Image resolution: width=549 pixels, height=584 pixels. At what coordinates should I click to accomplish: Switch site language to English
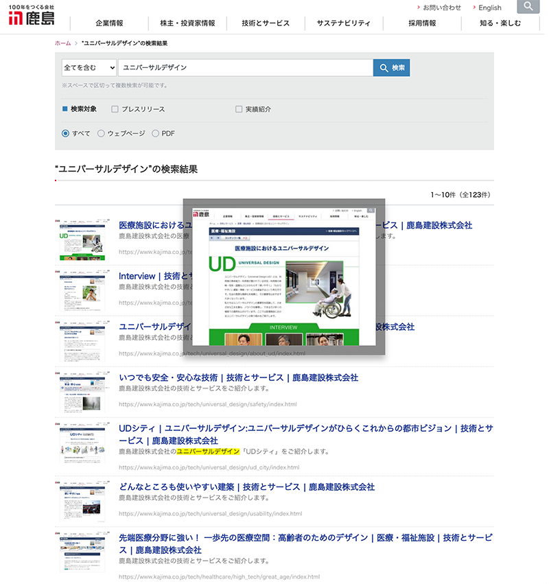pos(491,8)
